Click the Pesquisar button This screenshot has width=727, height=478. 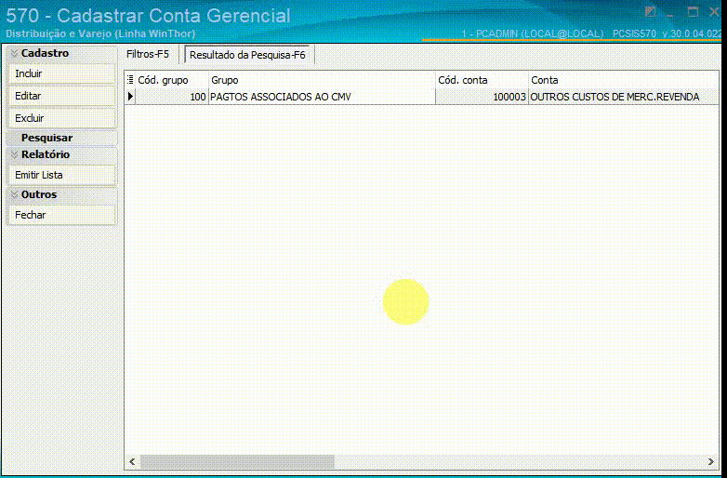click(61, 138)
